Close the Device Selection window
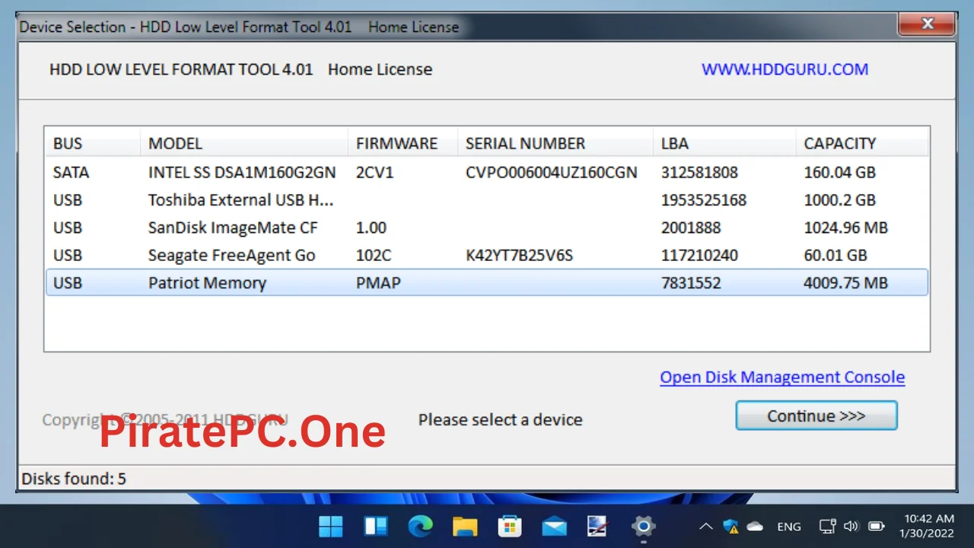Screen dimensions: 974x548 click(x=927, y=24)
